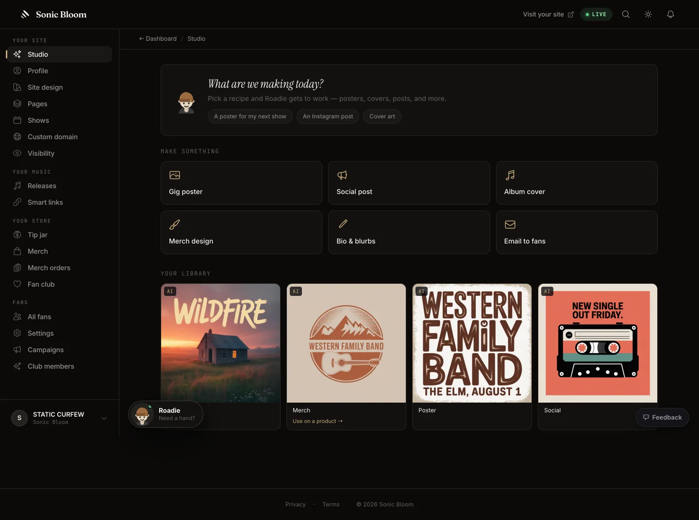Click the Settings gear icon
Viewport: 699px width, 520px height.
(17, 333)
